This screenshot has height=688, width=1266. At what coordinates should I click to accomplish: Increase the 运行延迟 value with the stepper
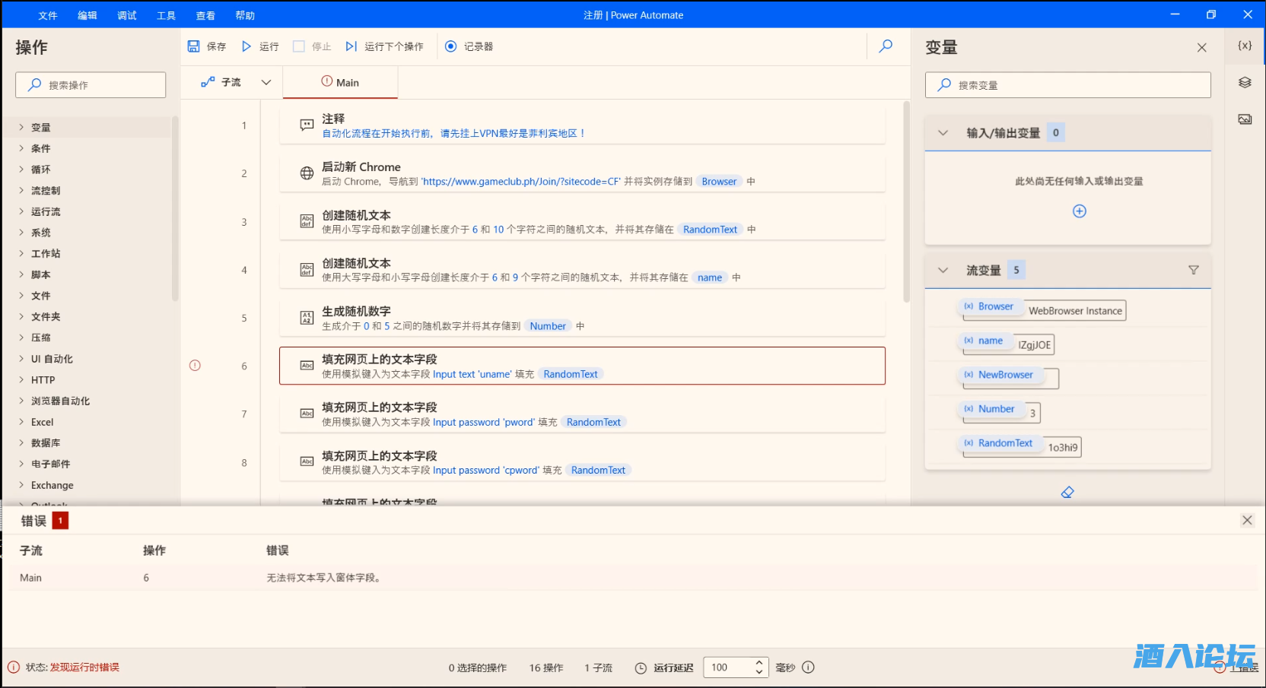[759, 662]
